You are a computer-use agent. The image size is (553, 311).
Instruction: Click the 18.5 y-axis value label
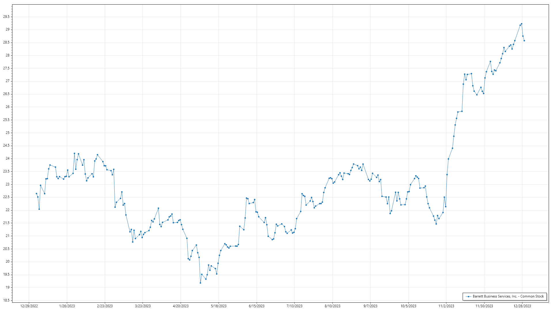click(x=6, y=300)
